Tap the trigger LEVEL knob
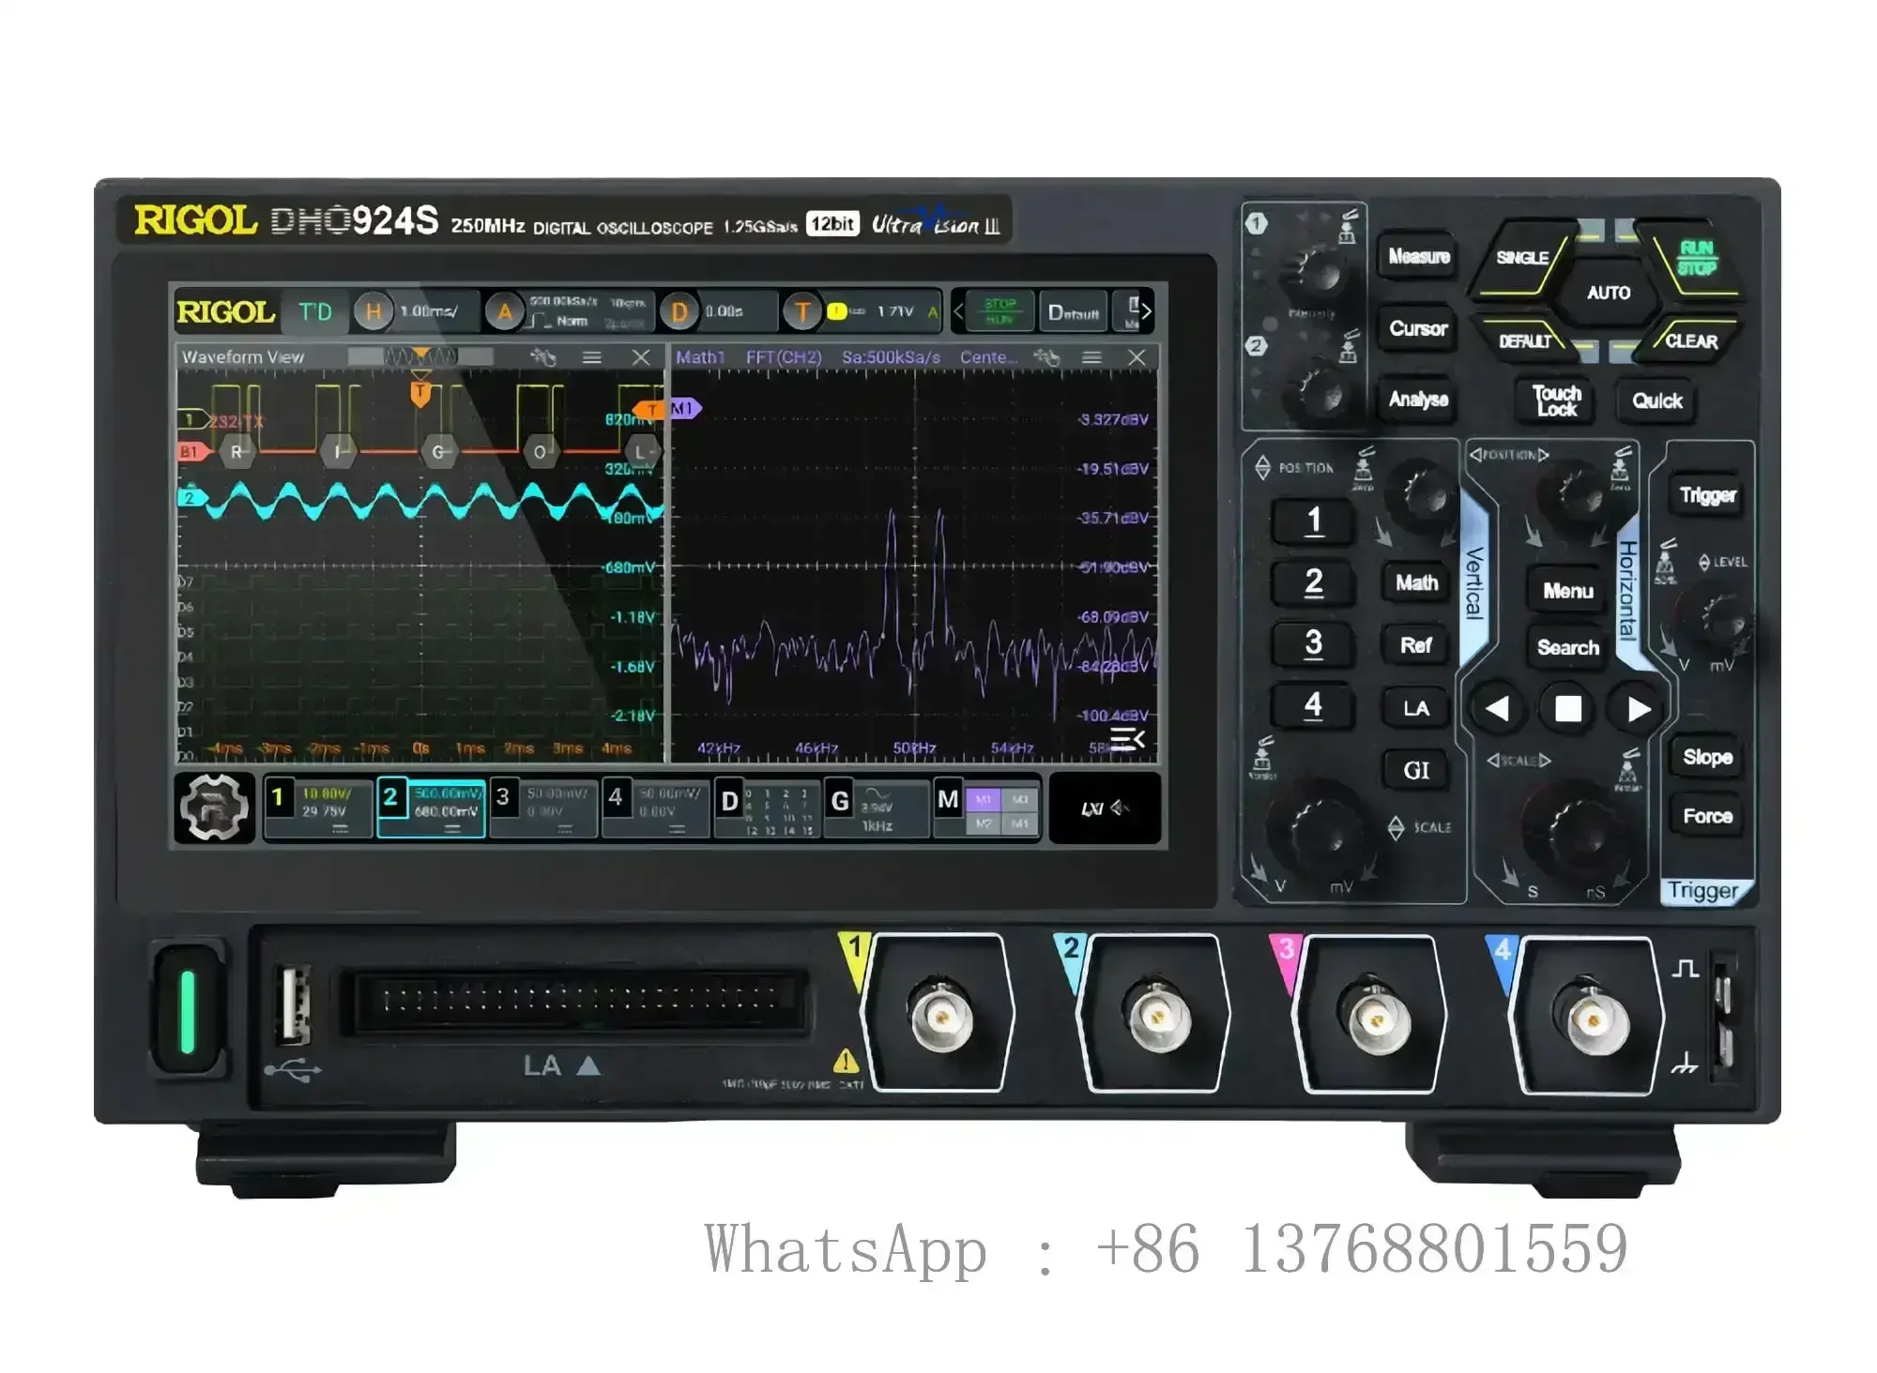This screenshot has height=1373, width=1877. tap(1718, 619)
